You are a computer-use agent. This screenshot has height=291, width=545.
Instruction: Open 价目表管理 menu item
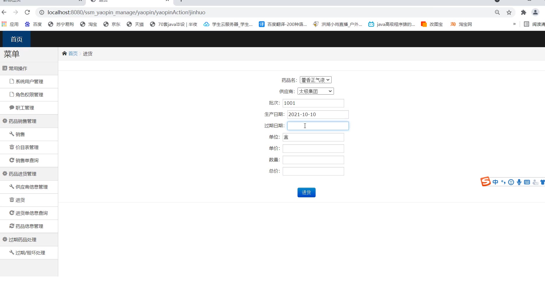click(29, 147)
